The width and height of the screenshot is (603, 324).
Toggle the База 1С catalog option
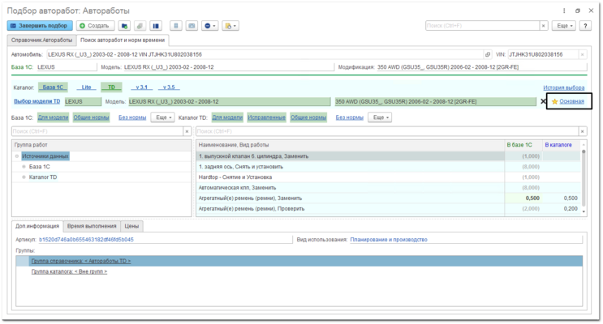point(53,87)
